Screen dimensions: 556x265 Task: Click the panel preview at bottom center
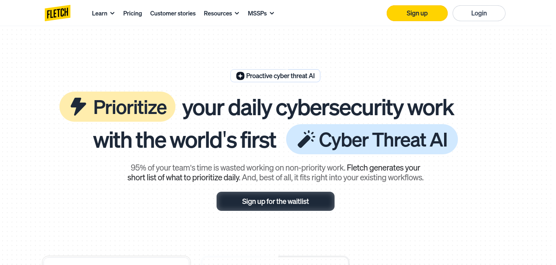[313, 260]
